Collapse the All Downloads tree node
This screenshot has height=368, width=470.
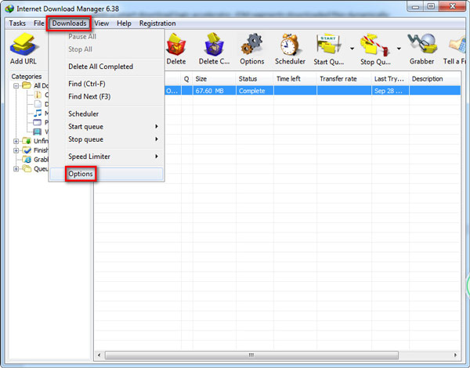pos(16,85)
